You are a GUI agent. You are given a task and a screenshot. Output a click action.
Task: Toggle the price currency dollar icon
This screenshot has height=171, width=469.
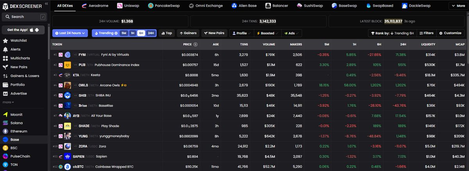(195, 45)
